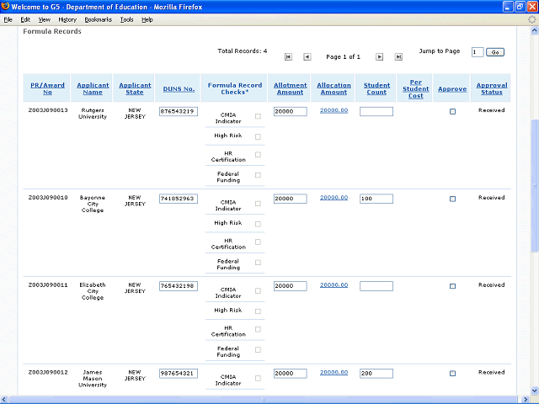539x404 pixels.
Task: Approve the James Mason University record
Action: click(x=452, y=373)
